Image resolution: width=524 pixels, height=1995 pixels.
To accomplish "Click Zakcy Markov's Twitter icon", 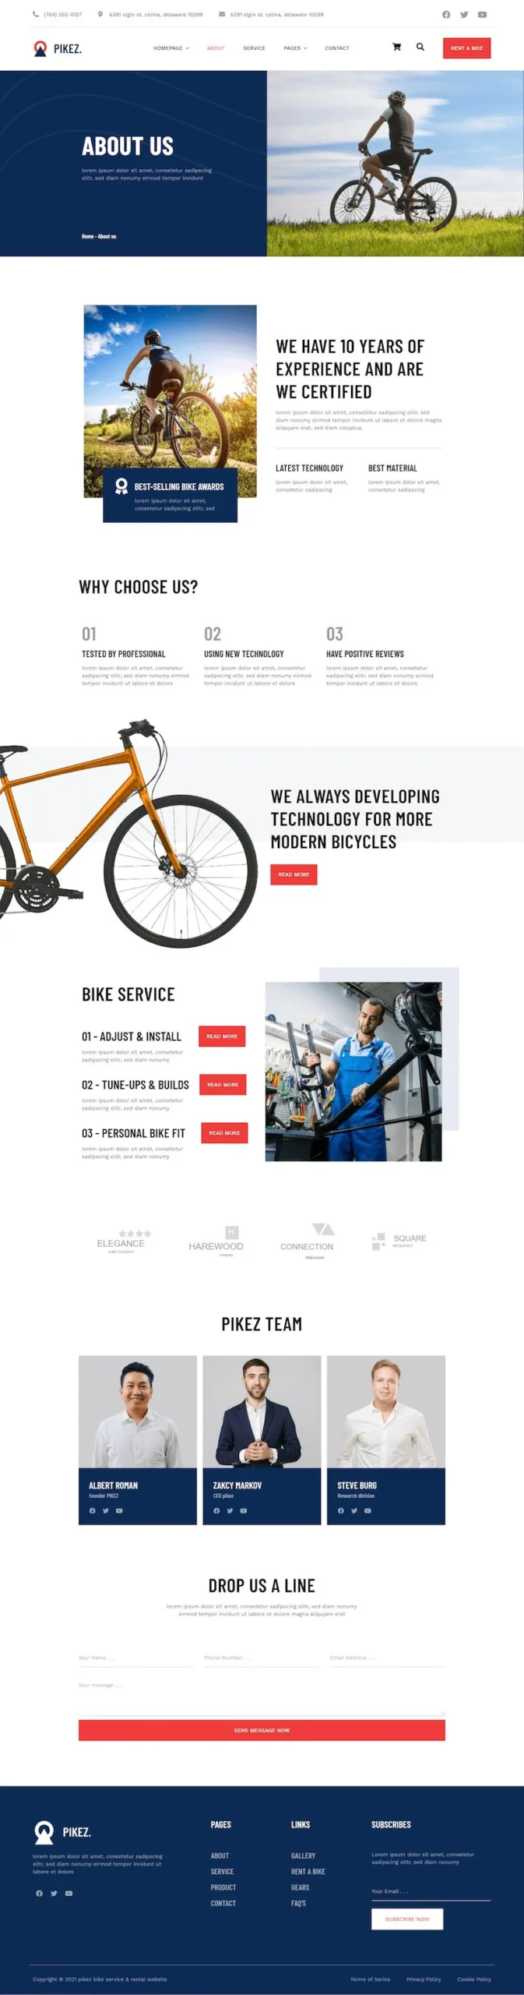I will click(x=230, y=1510).
